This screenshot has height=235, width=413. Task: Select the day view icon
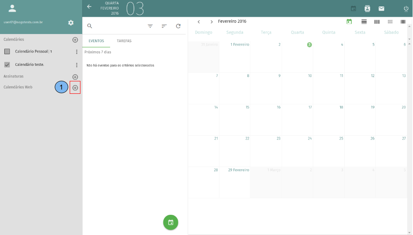pyautogui.click(x=364, y=22)
